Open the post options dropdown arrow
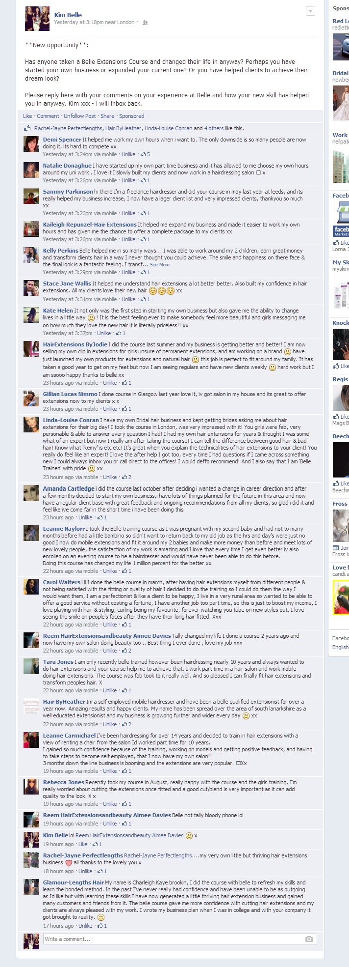This screenshot has width=349, height=967. pos(310,11)
